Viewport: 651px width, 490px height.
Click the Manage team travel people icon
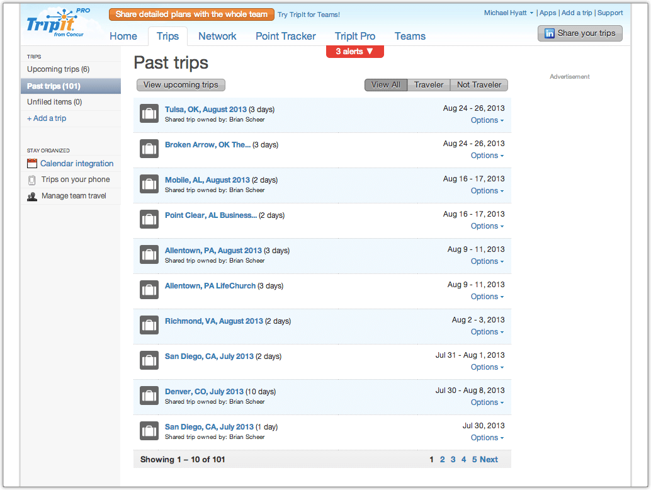point(32,197)
